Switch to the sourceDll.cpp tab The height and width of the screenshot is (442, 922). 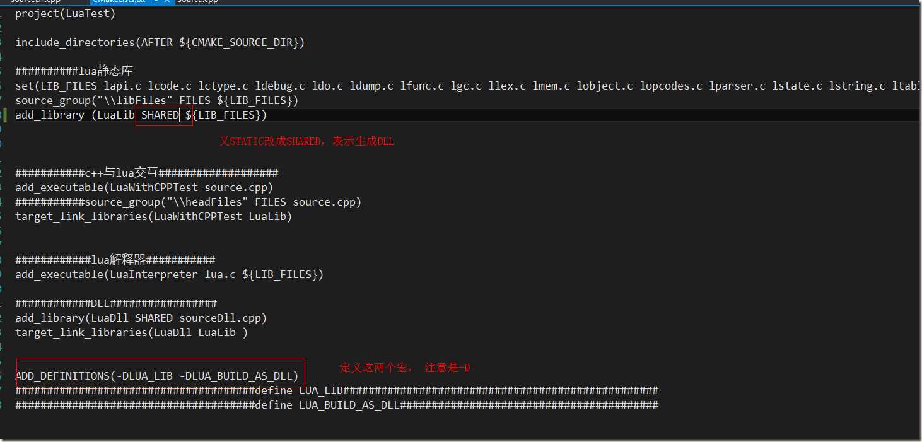(x=36, y=2)
